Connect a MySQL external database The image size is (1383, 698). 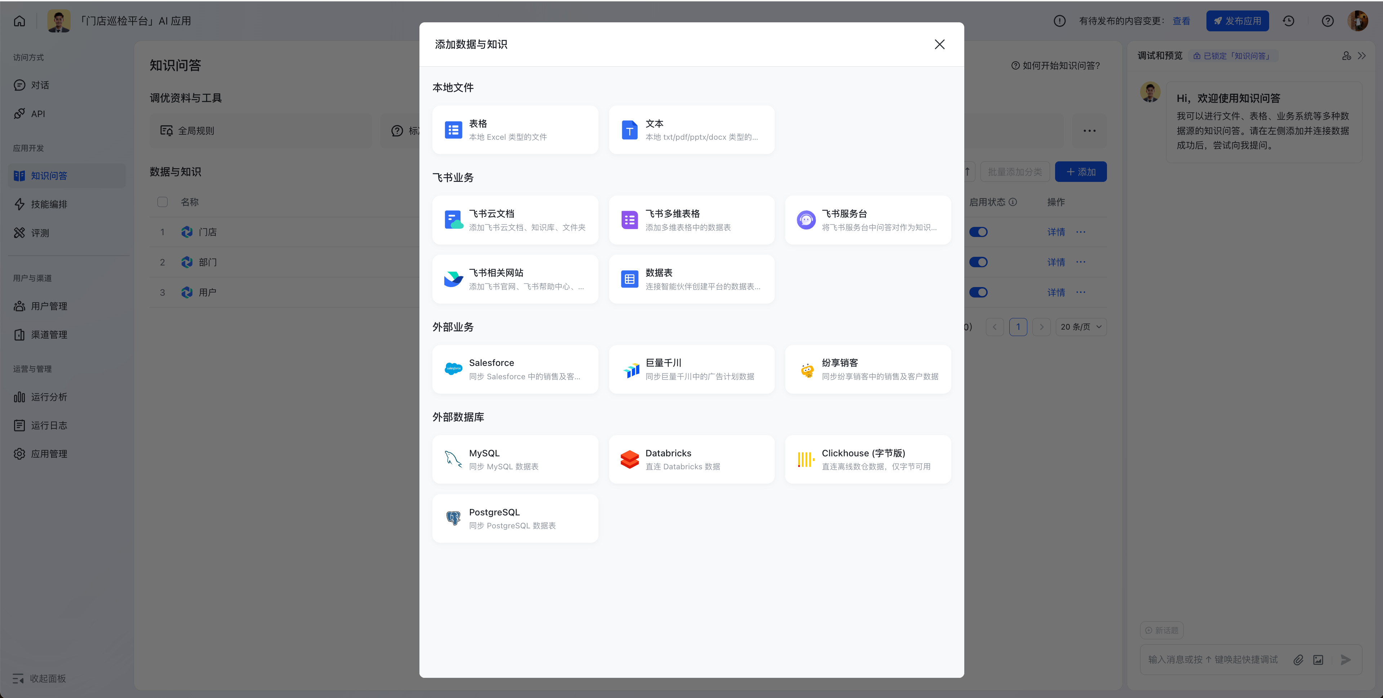pyautogui.click(x=515, y=459)
